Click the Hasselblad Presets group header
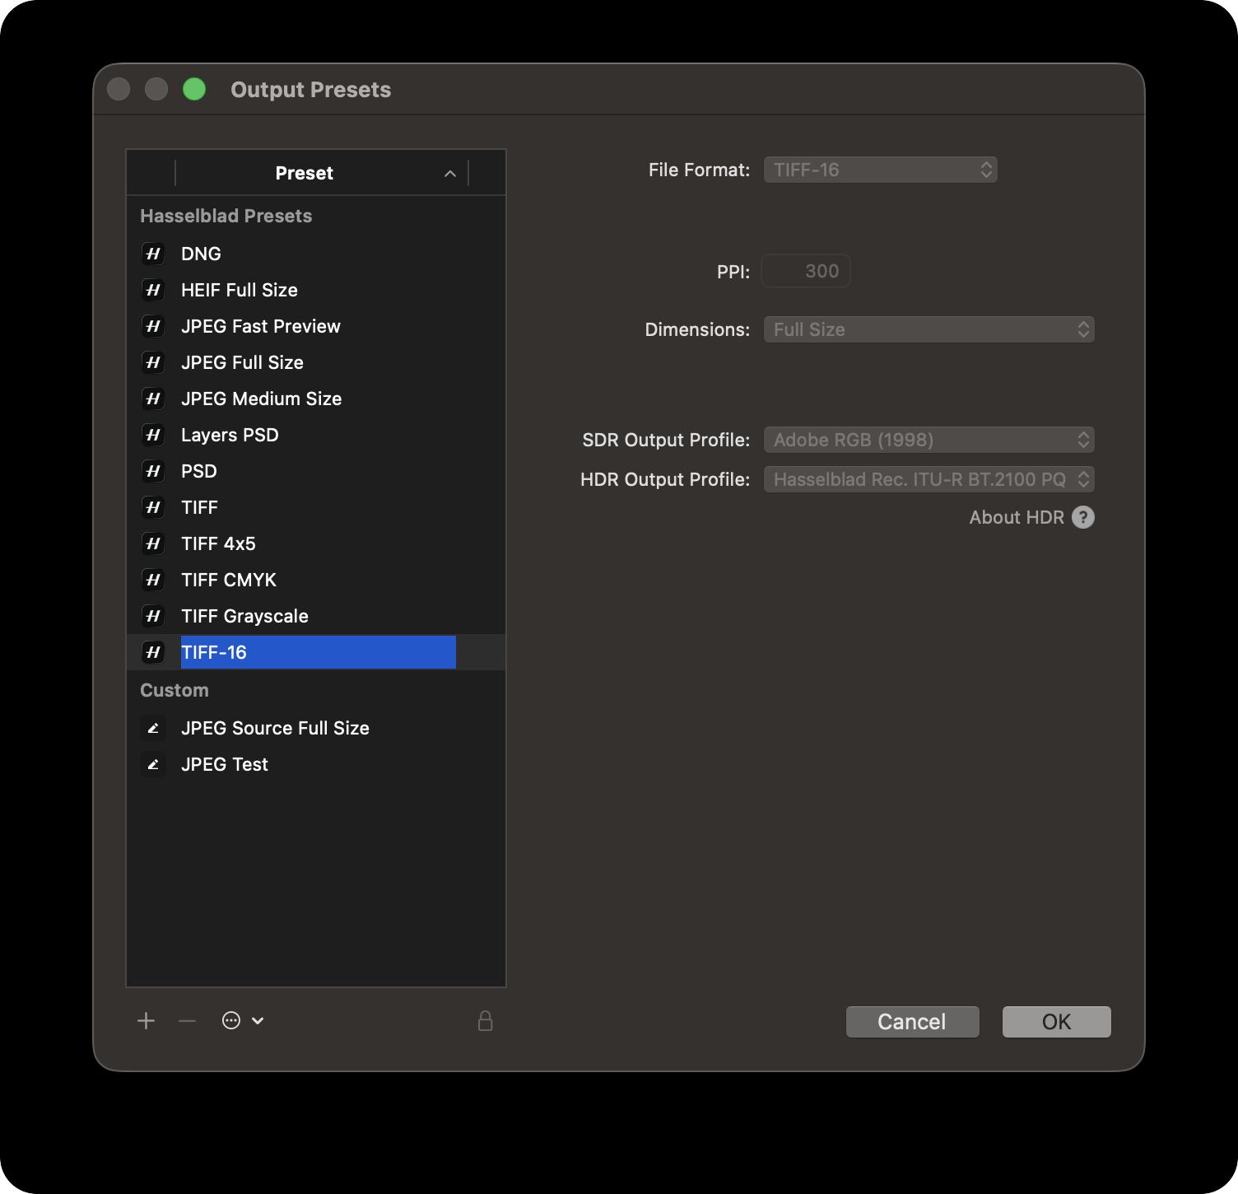The image size is (1238, 1194). click(226, 216)
